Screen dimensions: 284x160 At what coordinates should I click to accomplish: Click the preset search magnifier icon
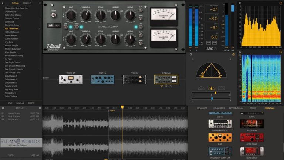coord(40,3)
